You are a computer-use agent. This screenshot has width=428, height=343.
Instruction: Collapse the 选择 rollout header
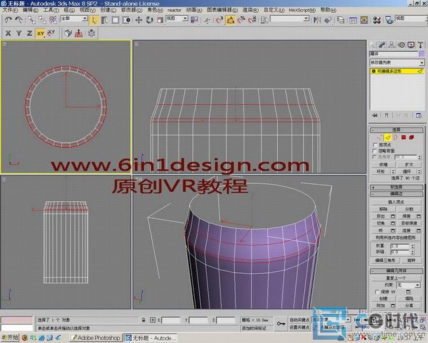coord(396,130)
